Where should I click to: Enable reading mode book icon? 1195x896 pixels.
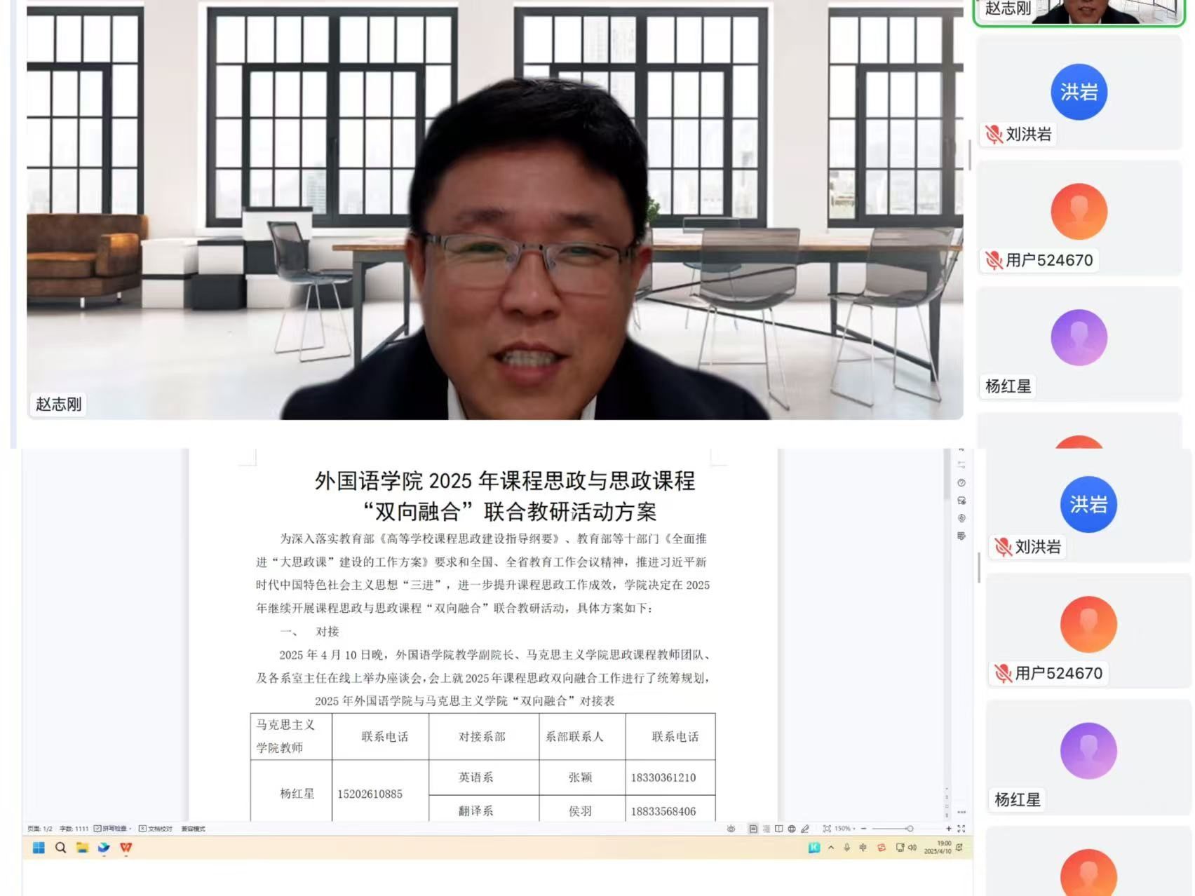point(778,829)
